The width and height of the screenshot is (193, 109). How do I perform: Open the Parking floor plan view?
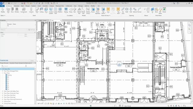click(9, 75)
